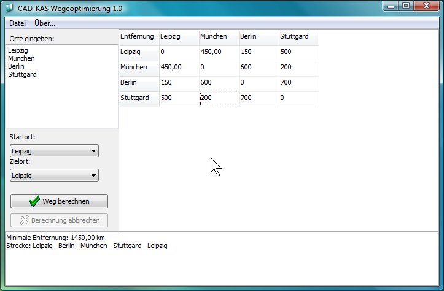
Task: Click the München row Leipzig cell 450,00
Action: point(179,68)
